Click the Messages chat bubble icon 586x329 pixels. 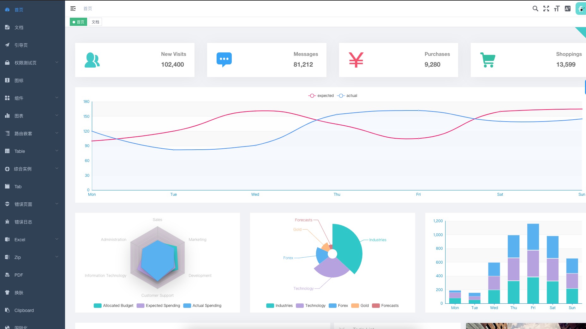tap(224, 60)
